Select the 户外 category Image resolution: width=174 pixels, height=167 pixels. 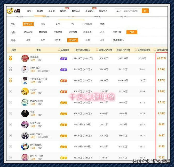click(x=102, y=32)
